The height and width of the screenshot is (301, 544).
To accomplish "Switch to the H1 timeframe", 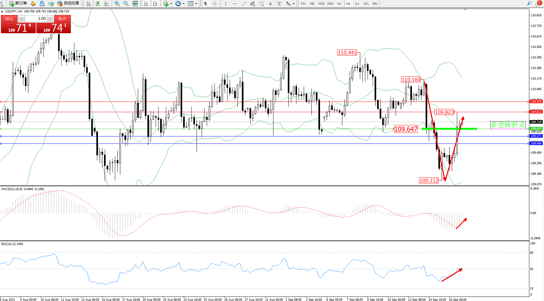I will click(339, 4).
